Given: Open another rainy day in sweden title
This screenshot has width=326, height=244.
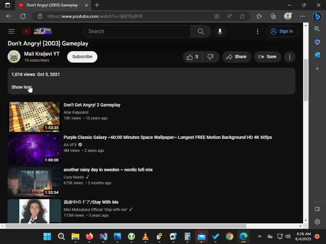Looking at the screenshot, I should pyautogui.click(x=108, y=170).
